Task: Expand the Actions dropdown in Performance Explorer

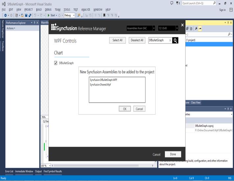Action: point(11,28)
